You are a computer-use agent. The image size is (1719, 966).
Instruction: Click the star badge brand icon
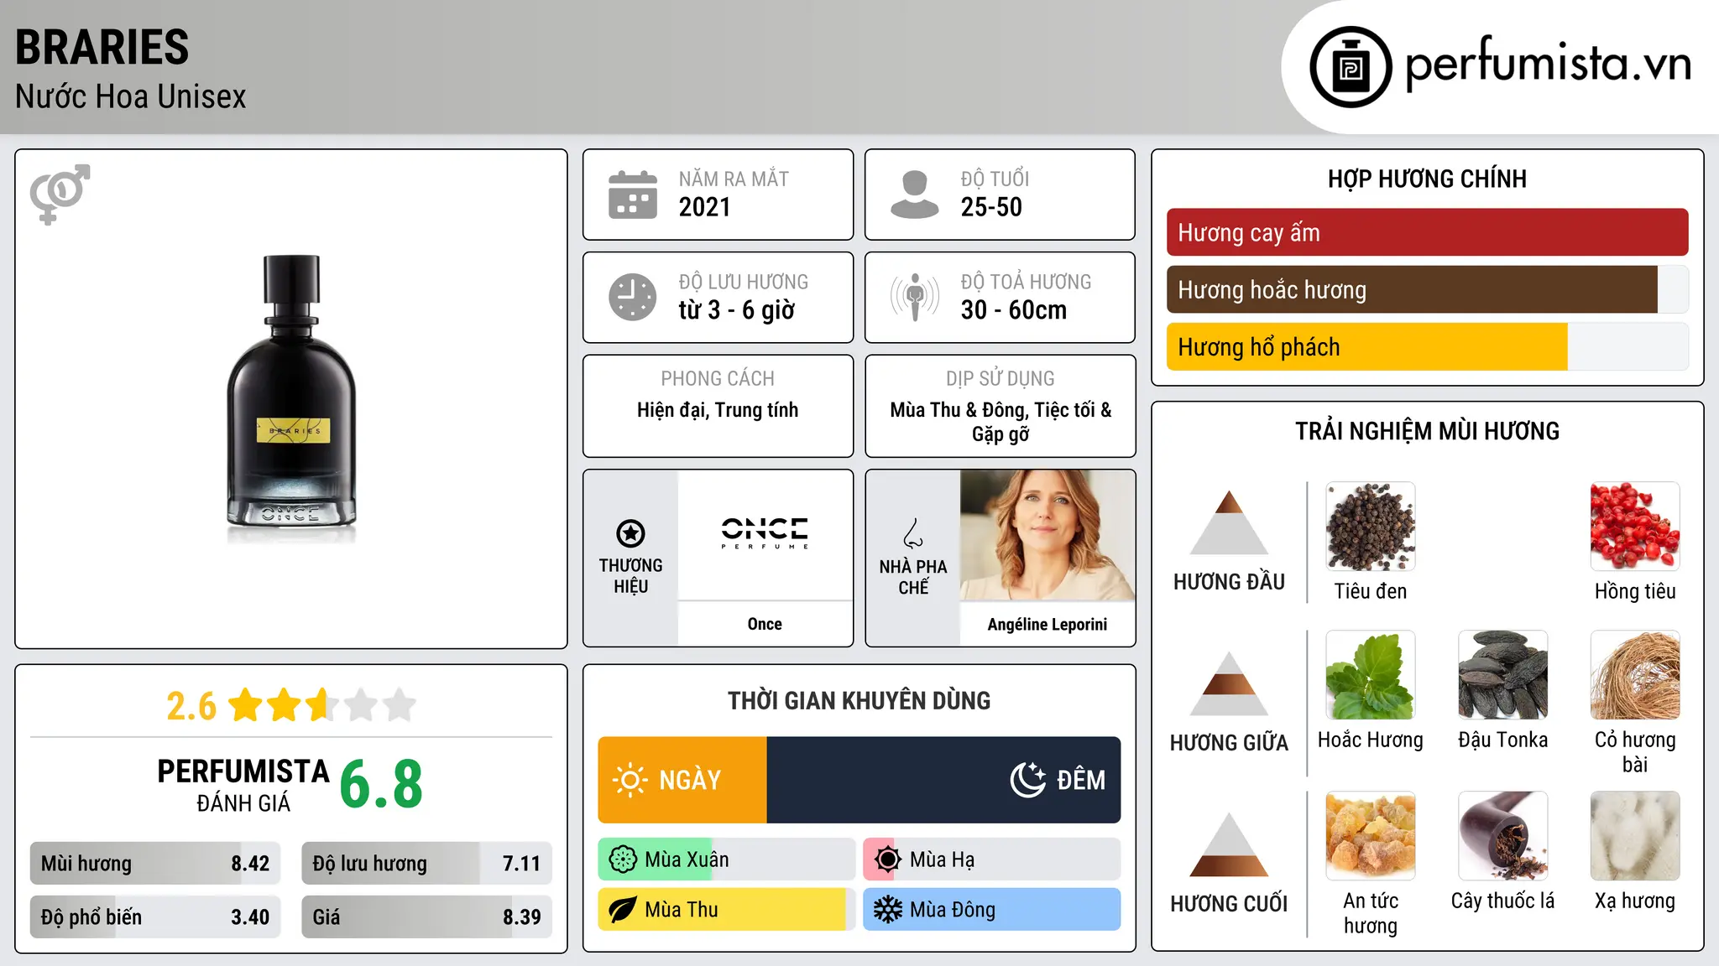click(x=630, y=533)
